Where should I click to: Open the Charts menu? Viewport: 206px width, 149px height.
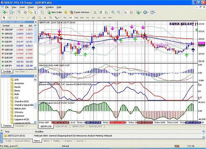[x=31, y=7]
